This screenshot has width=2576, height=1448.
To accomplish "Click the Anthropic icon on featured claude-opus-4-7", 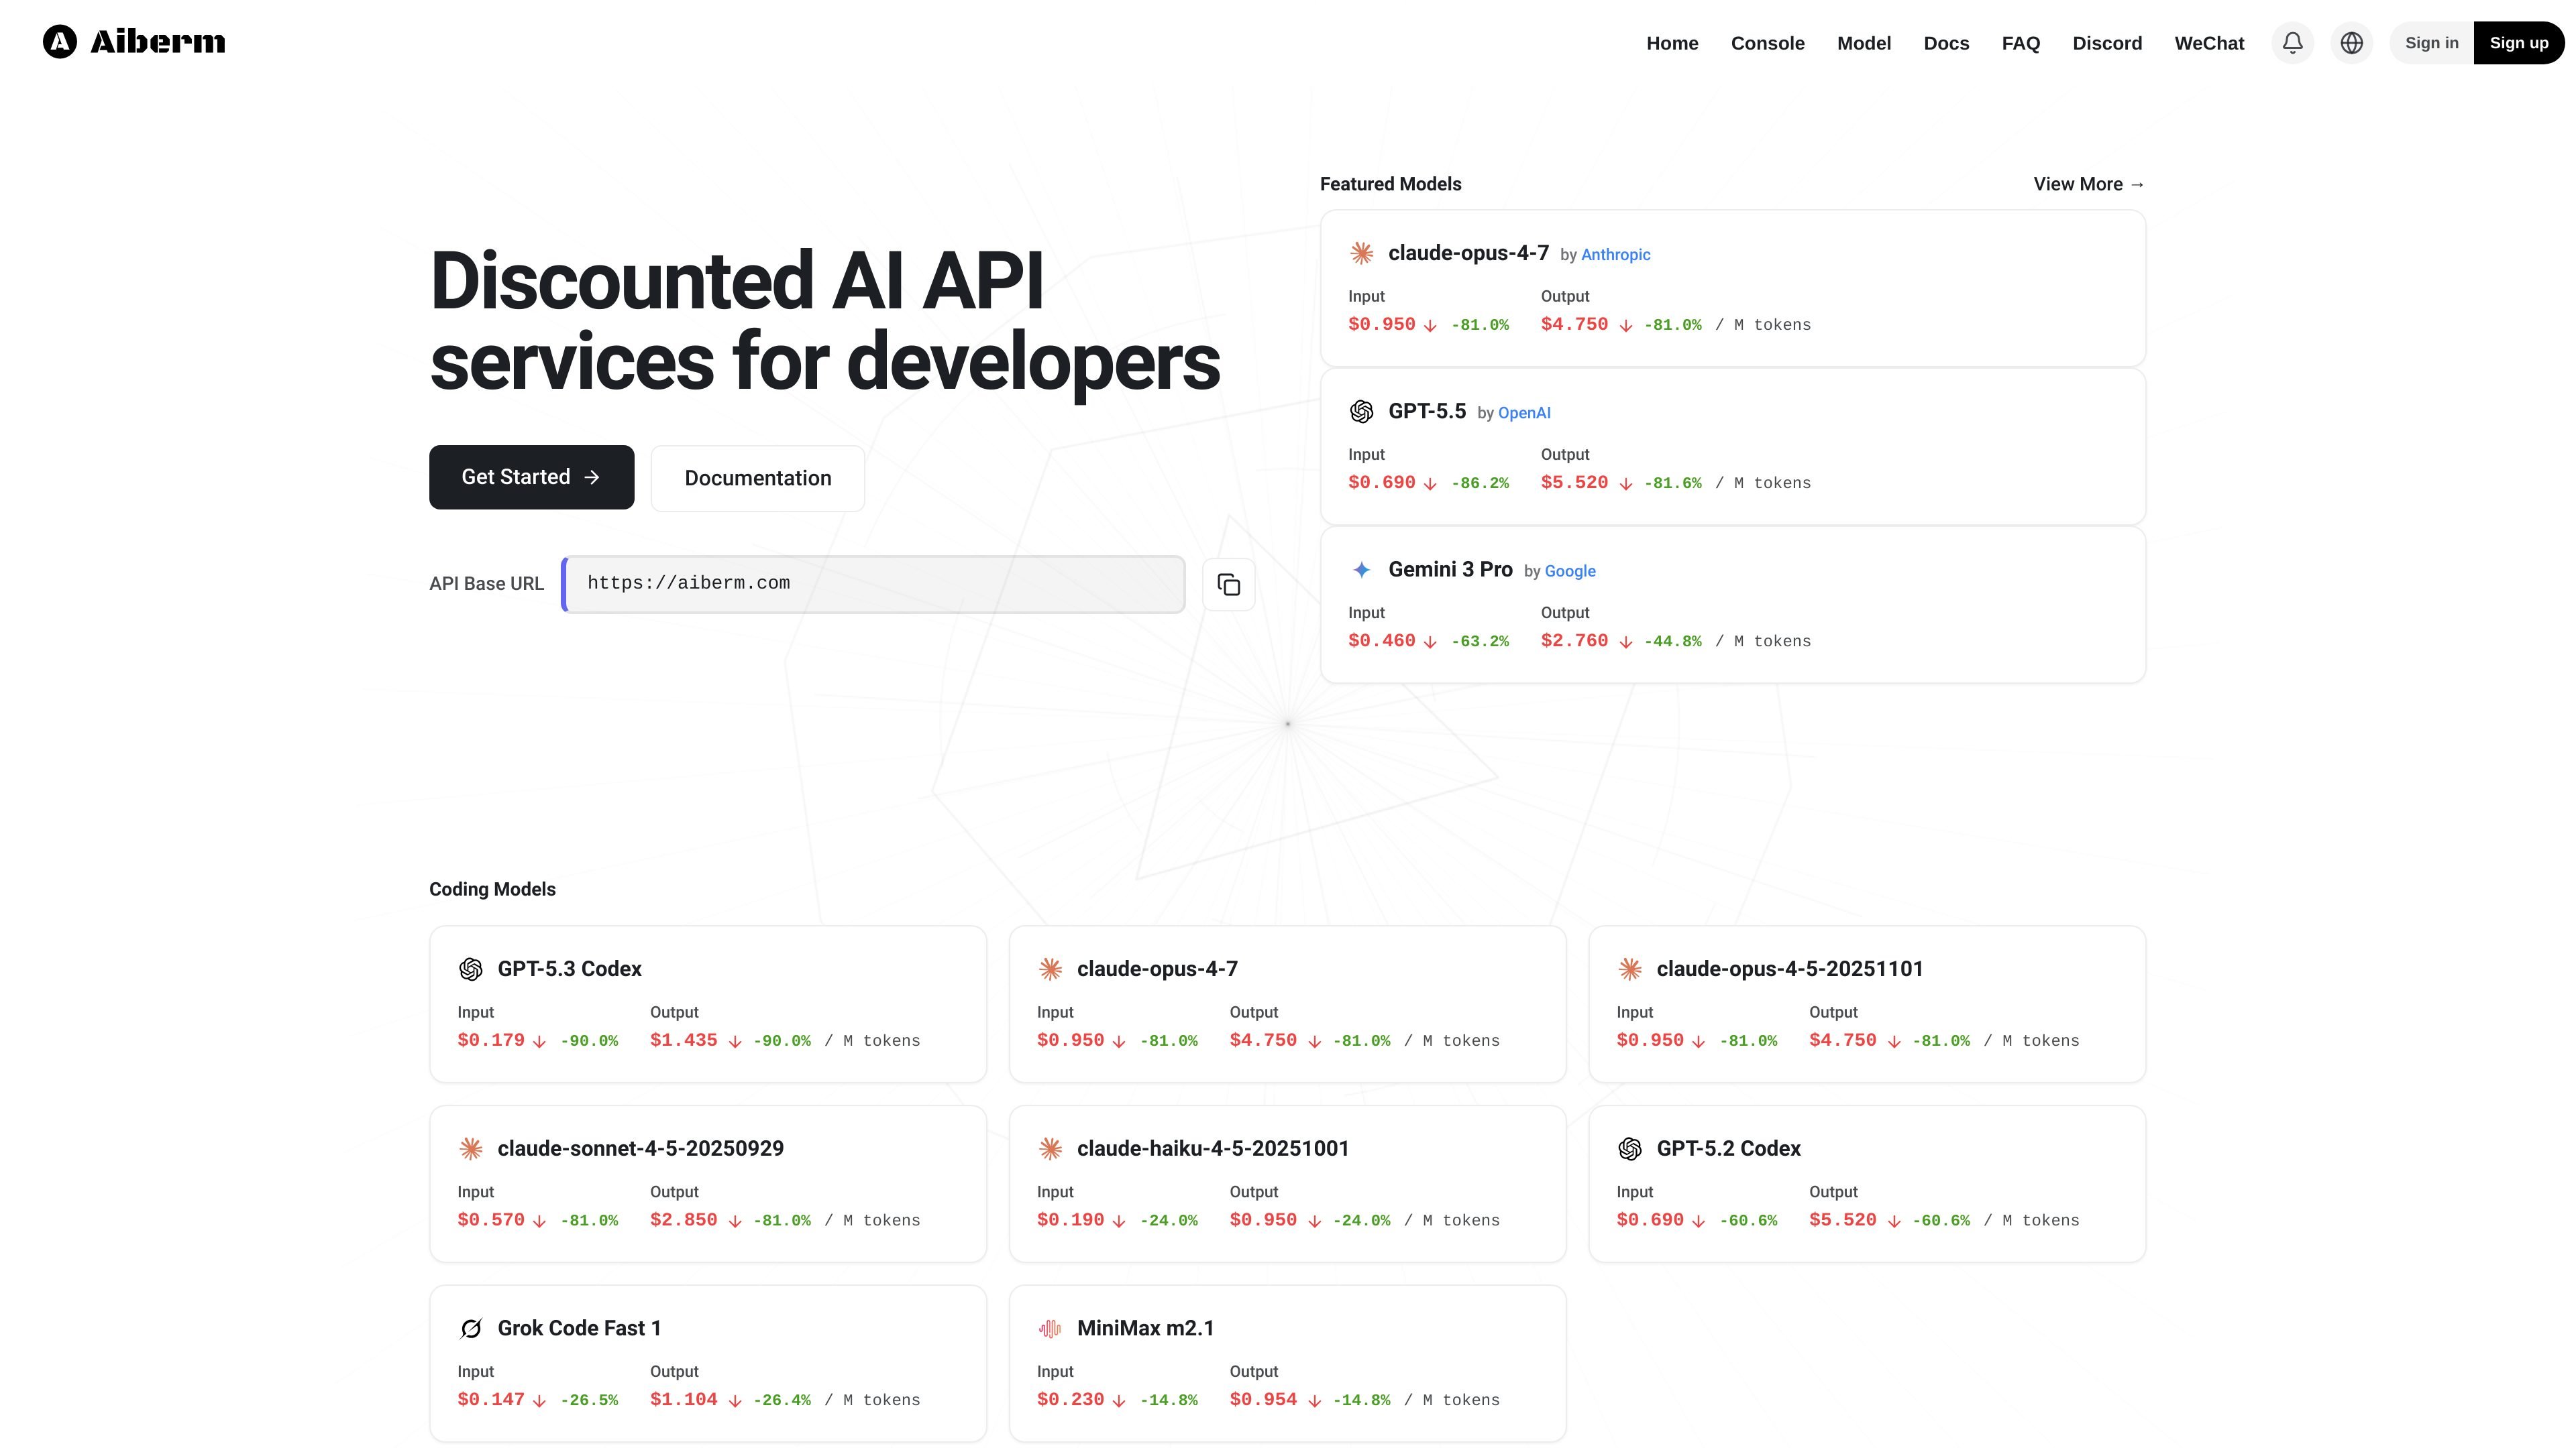I will (x=1361, y=254).
